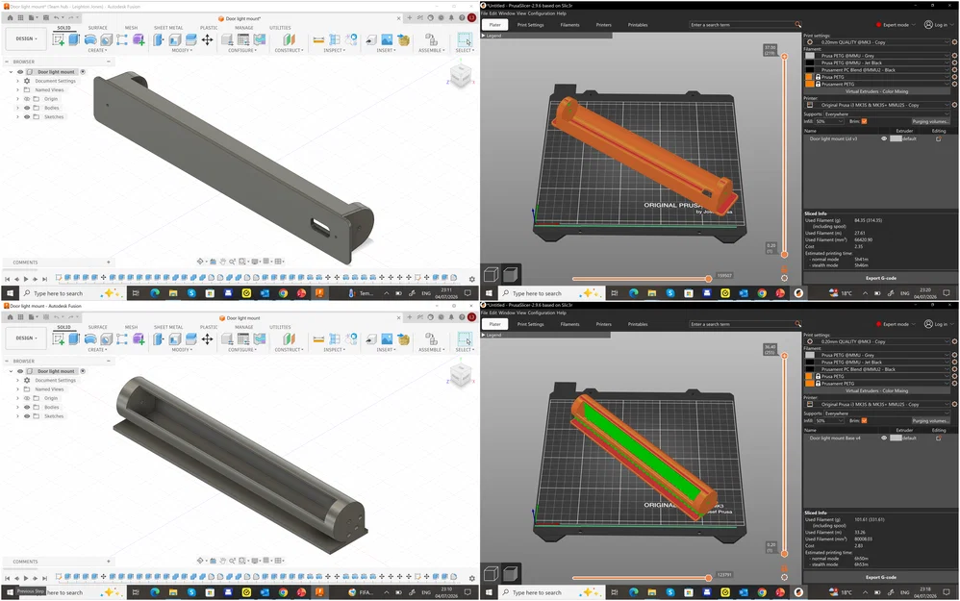
Task: Click Export G-code in Lid v3 PrusaSlicer
Action: 880,278
